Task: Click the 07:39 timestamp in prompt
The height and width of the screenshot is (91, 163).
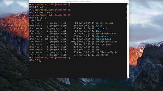Action: coord(33,12)
